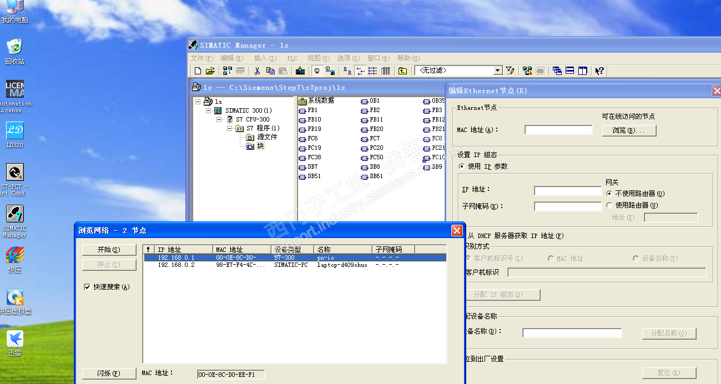Click the Tile horizontally icon
721x384 pixels.
coord(569,71)
